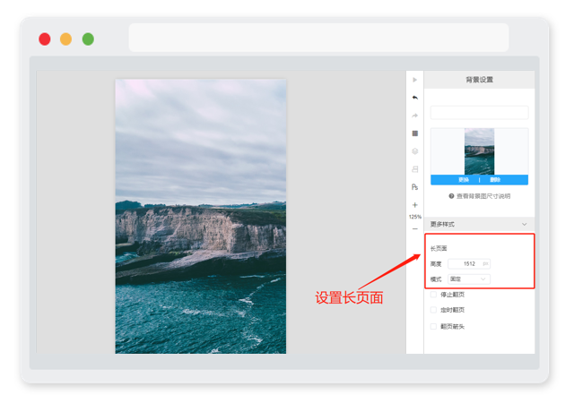This screenshot has width=574, height=403.
Task: Enable the 停止翻页 checkbox
Action: point(433,295)
